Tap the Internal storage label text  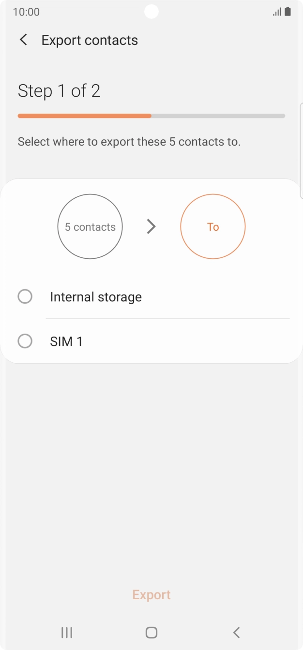[96, 297]
